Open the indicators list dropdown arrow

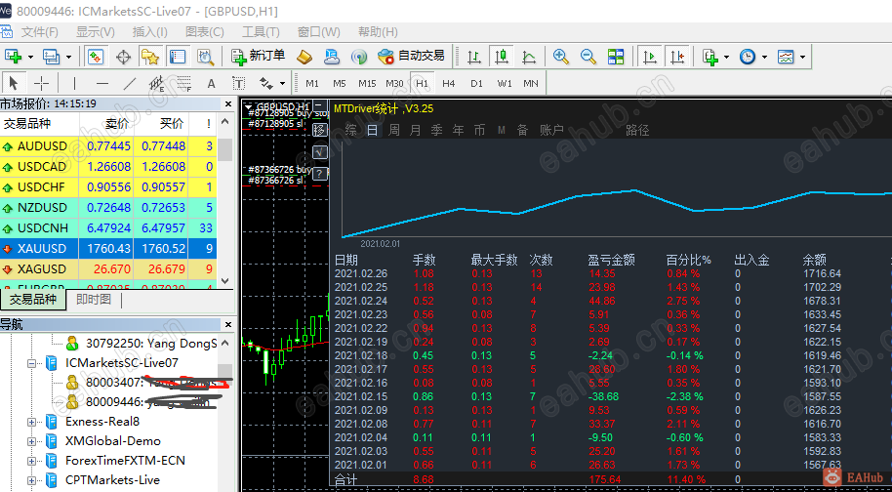click(726, 57)
